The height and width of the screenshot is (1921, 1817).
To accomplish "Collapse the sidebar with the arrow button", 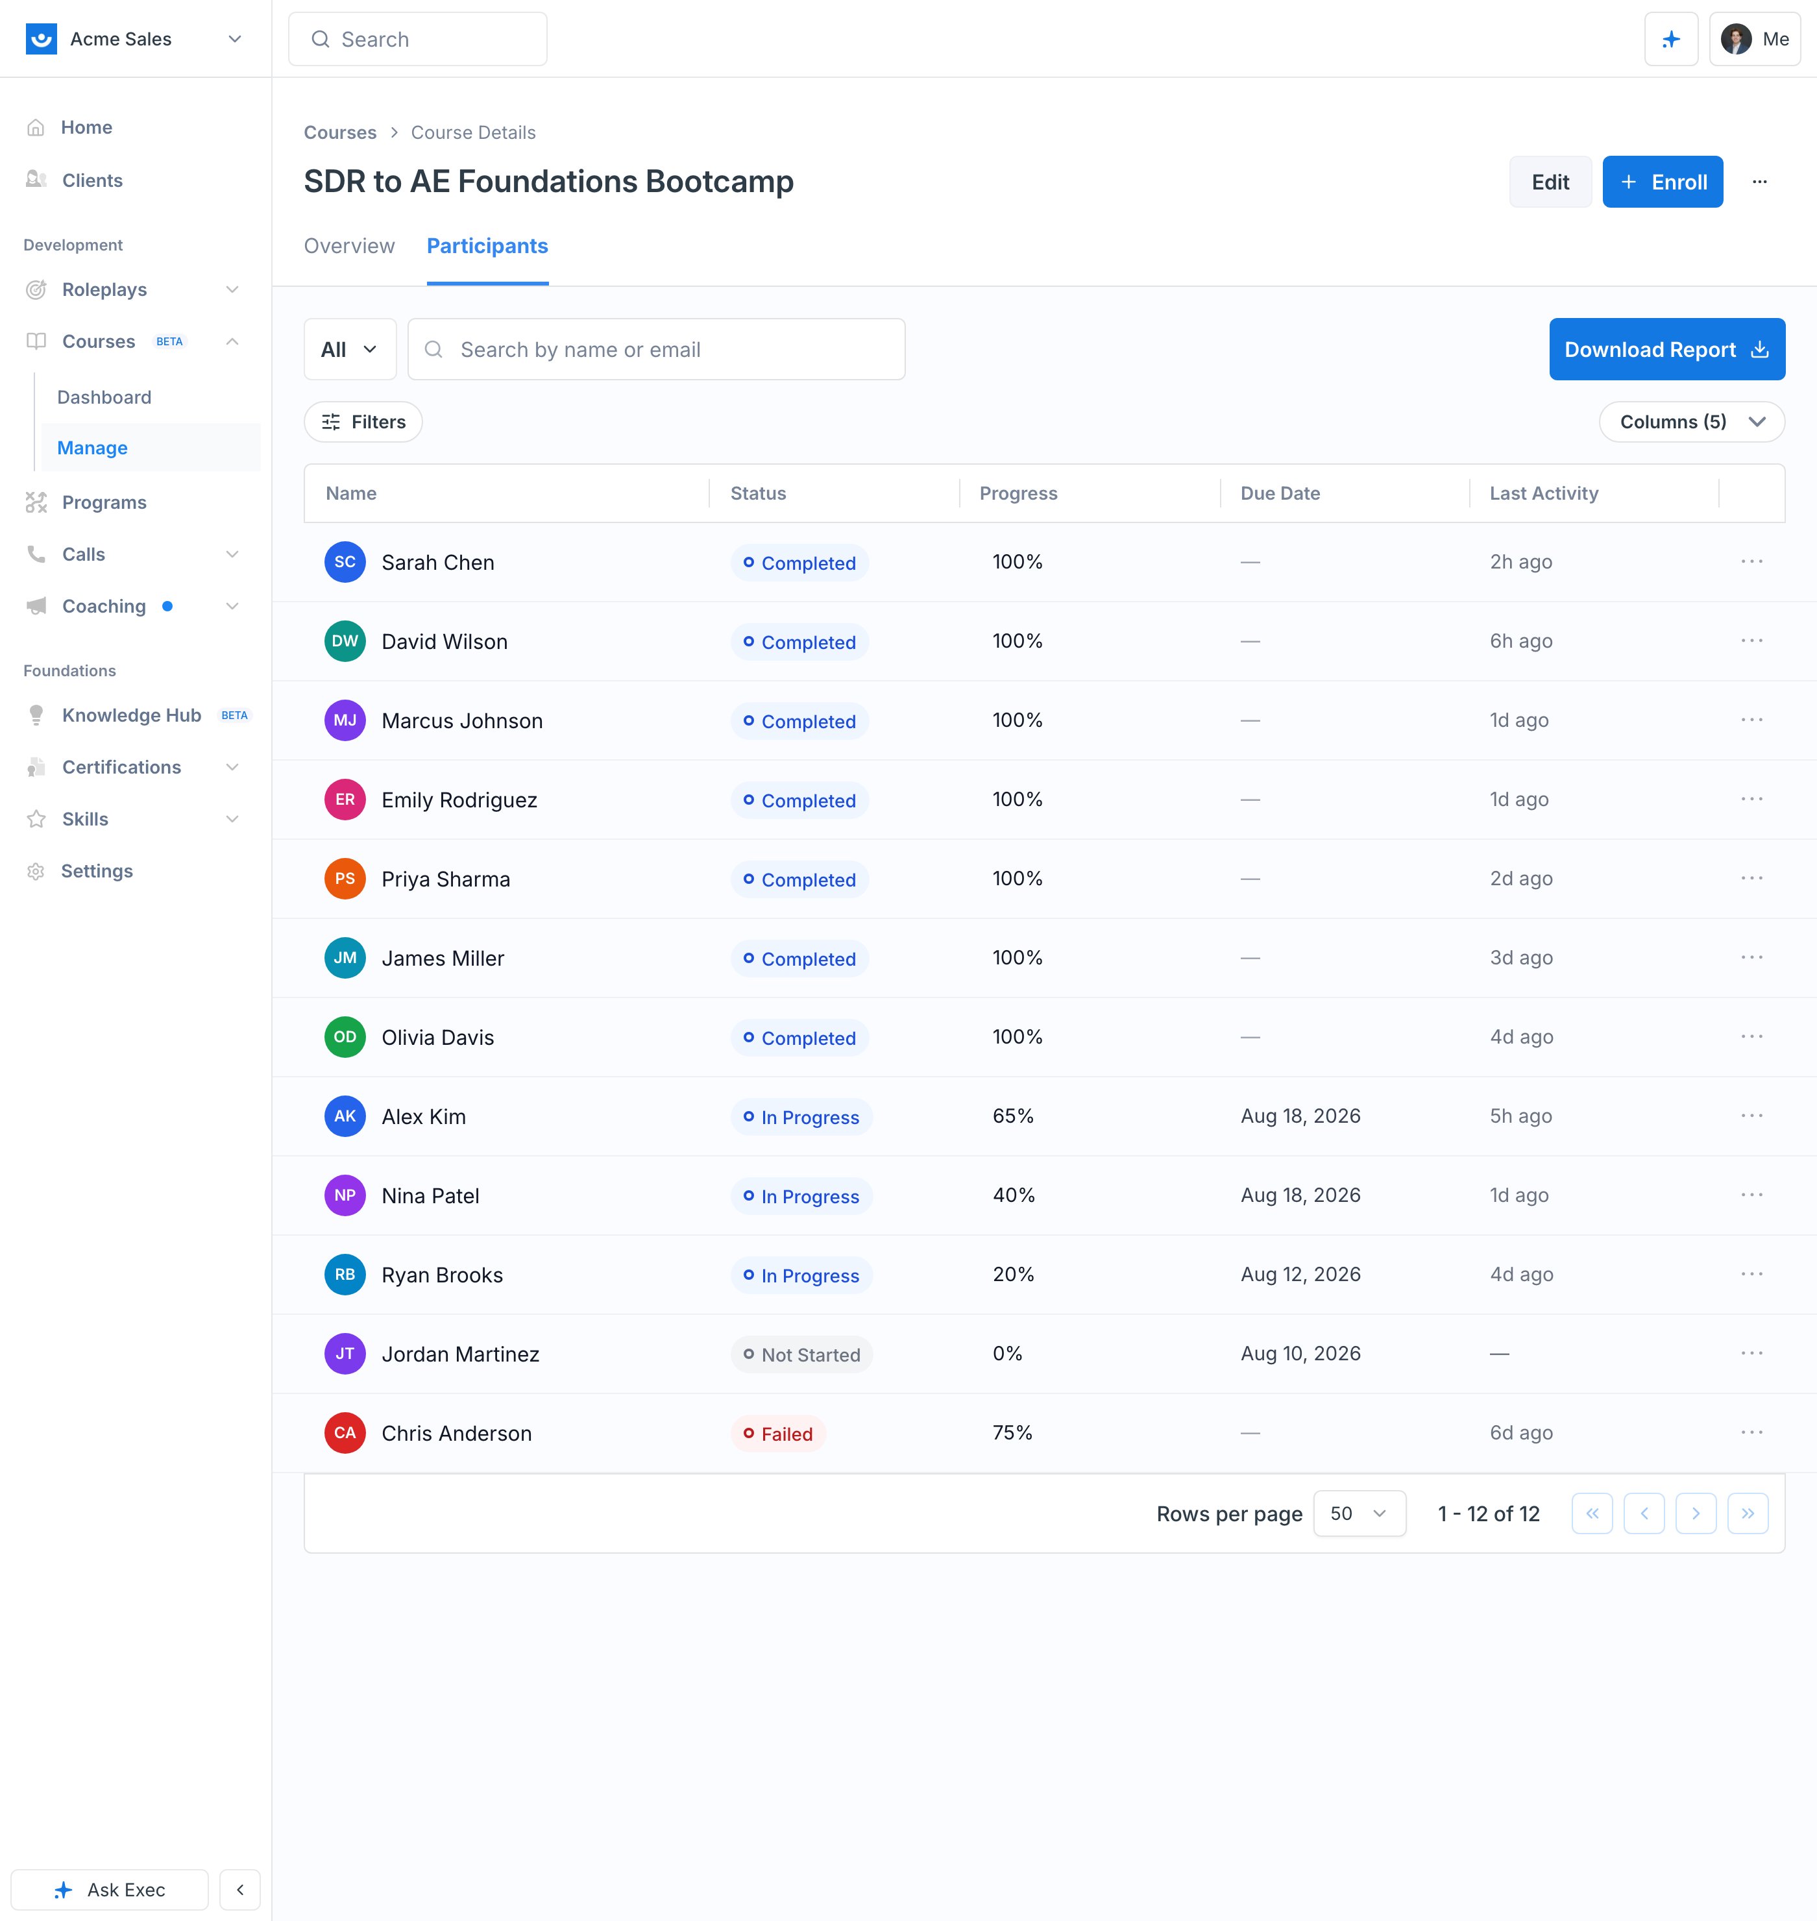I will tap(240, 1889).
